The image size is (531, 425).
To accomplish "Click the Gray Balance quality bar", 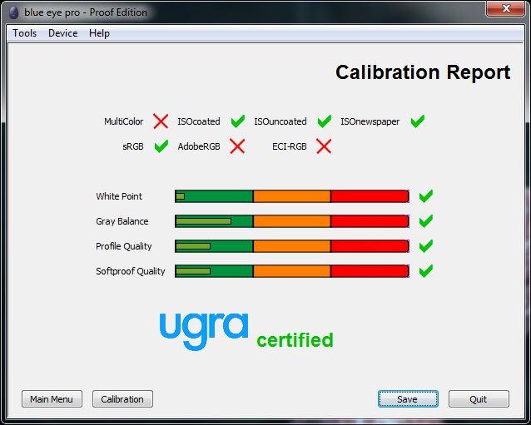I will click(292, 221).
